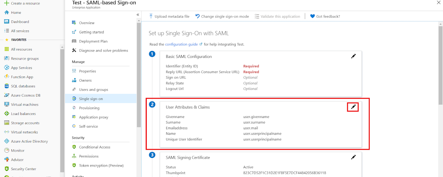Screen dimensions: 443x177
Task: Click the Create a resource plus icon
Action: (x=6, y=3)
